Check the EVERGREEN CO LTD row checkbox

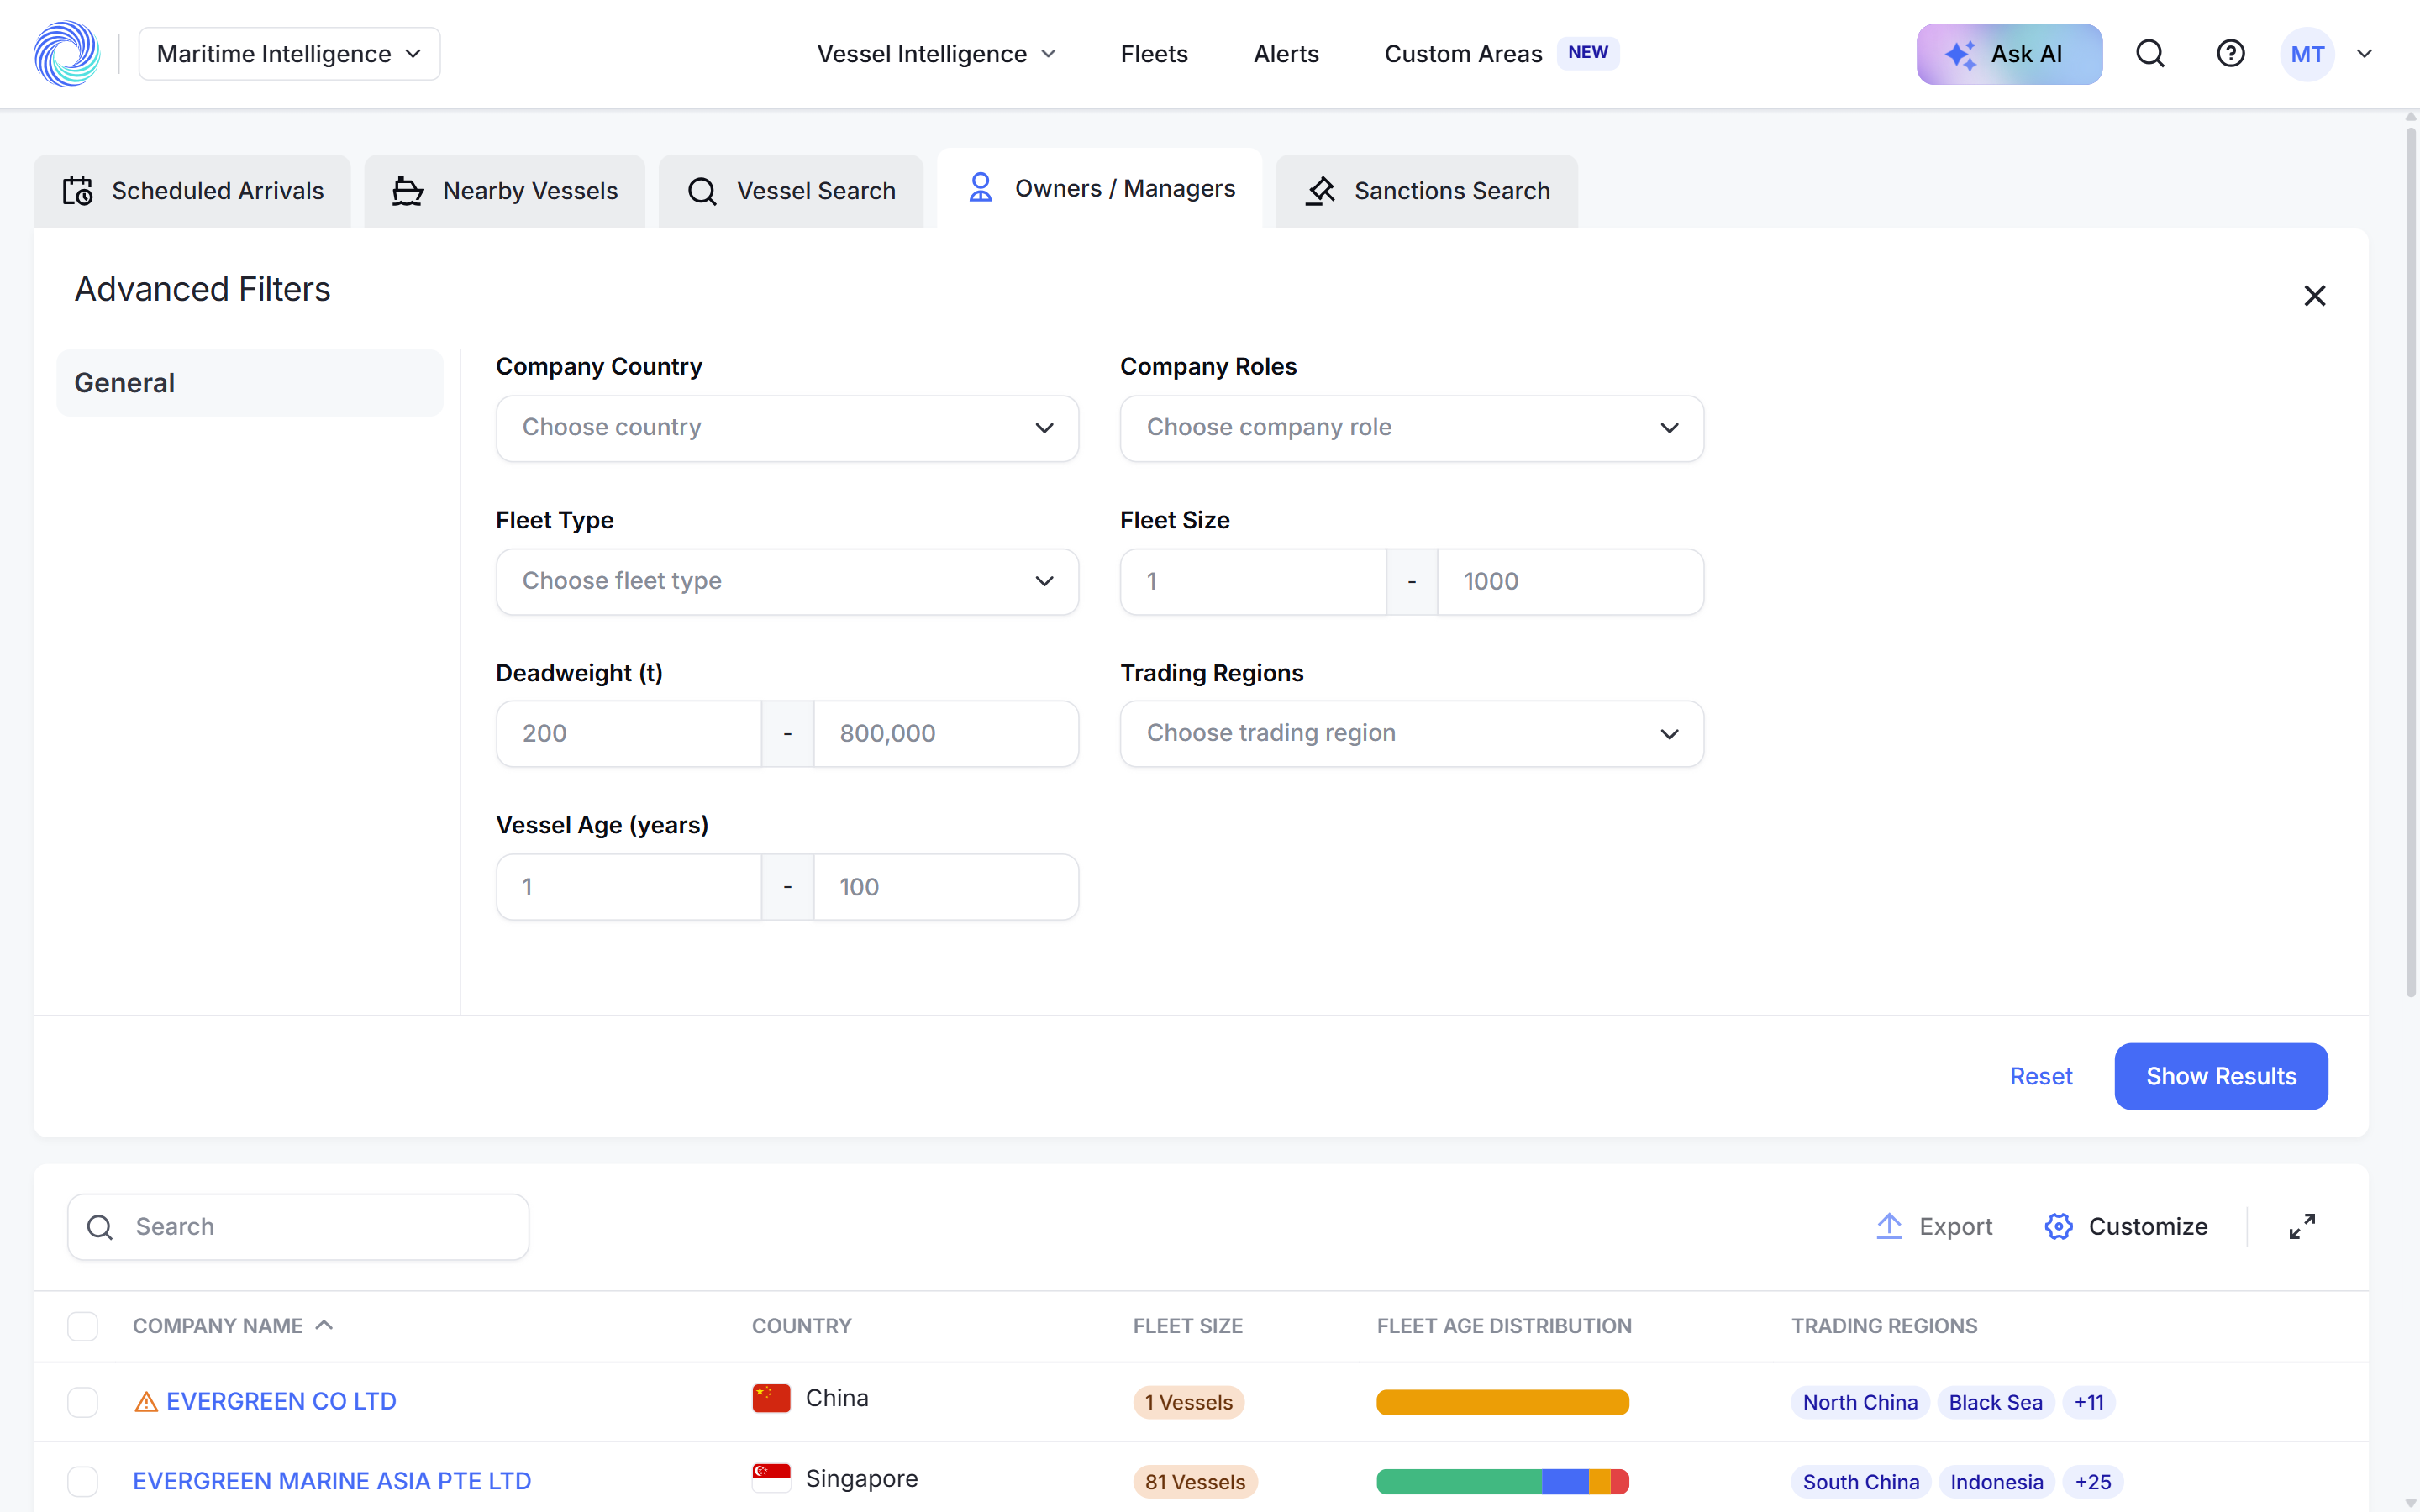click(x=82, y=1402)
